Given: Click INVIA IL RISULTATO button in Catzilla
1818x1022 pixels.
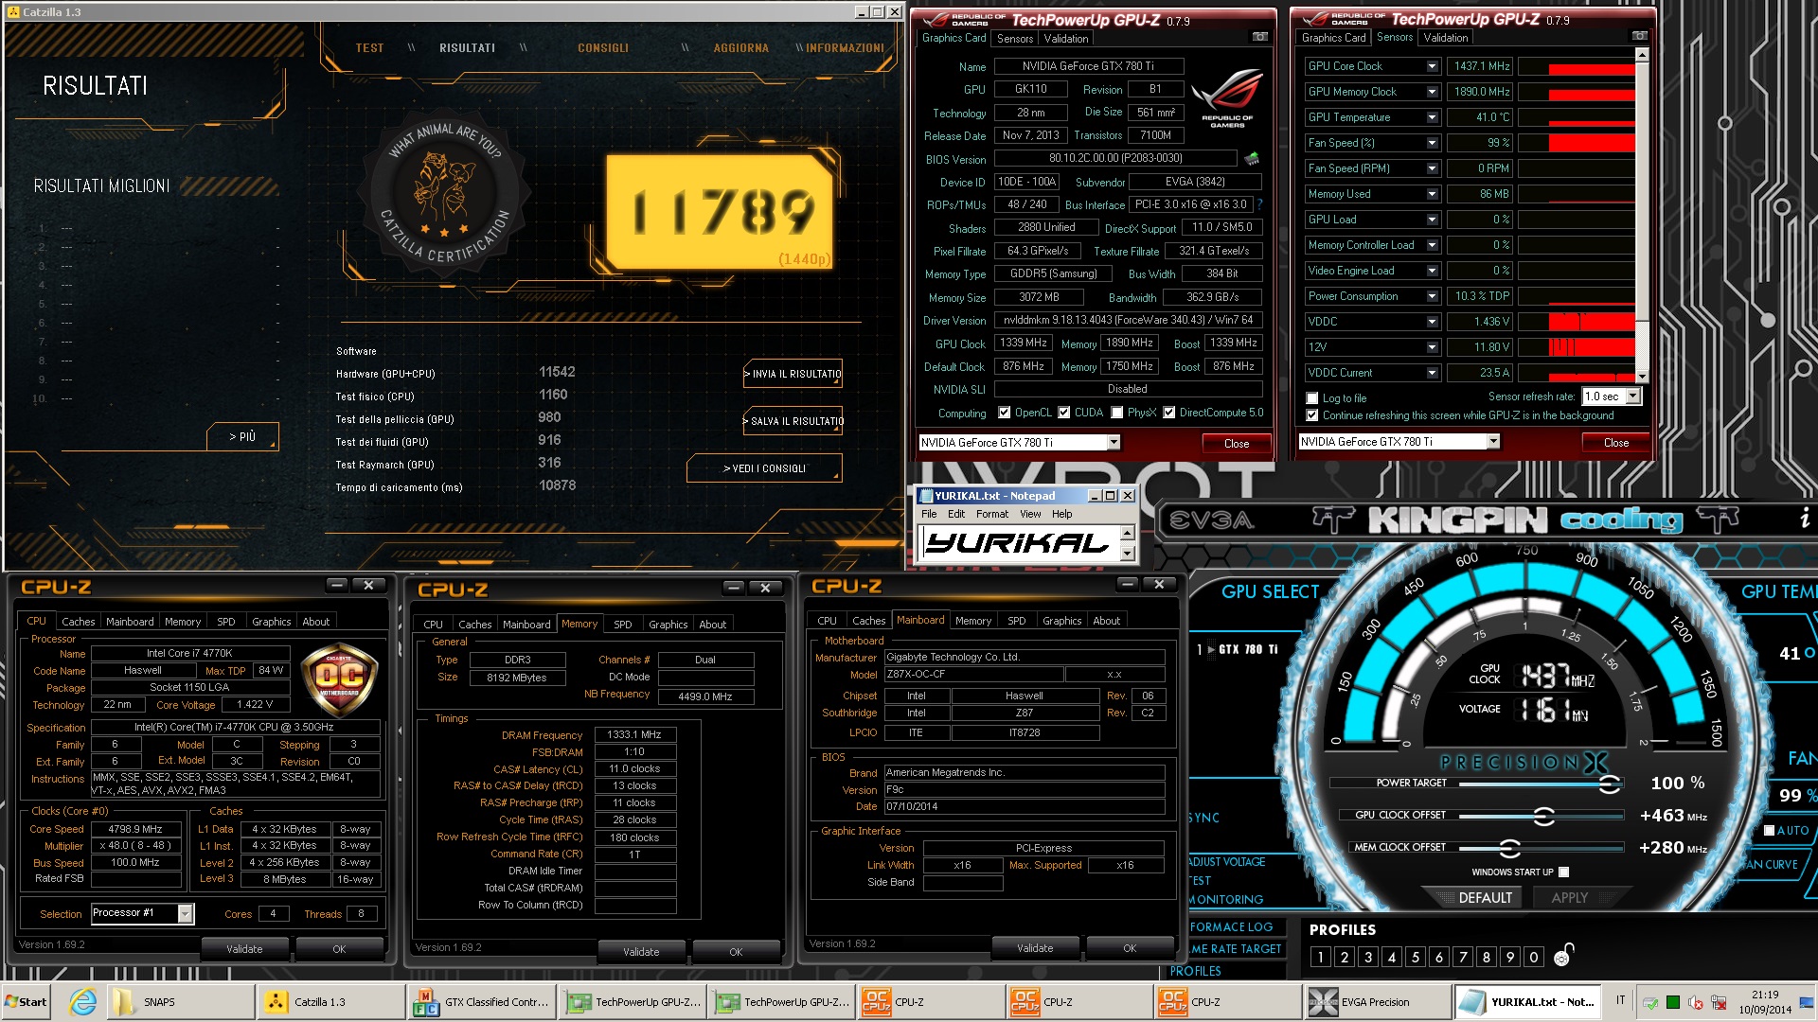Looking at the screenshot, I should click(793, 374).
